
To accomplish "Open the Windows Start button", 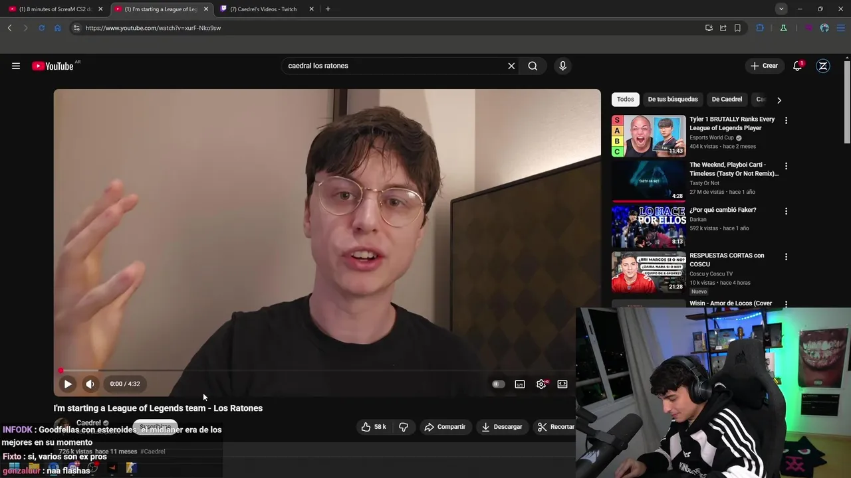I will point(13,468).
